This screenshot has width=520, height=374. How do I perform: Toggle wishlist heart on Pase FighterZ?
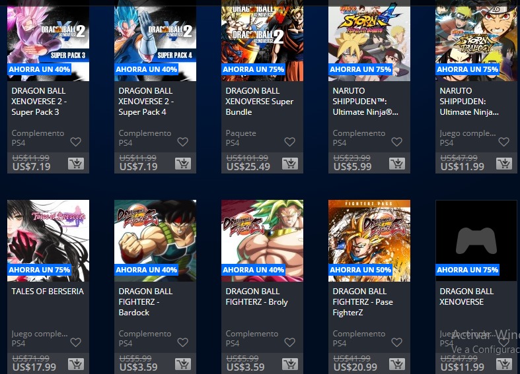coord(396,342)
